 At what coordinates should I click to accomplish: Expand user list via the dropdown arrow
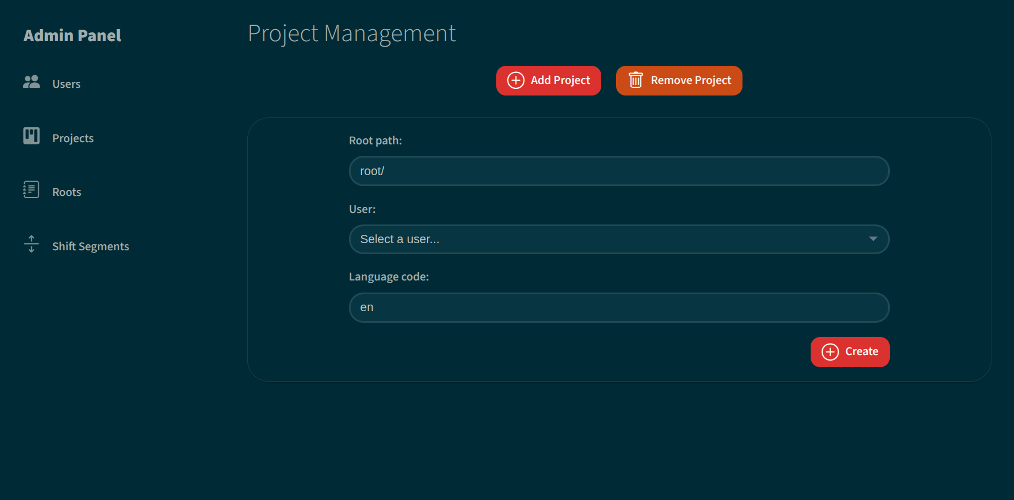pos(873,239)
